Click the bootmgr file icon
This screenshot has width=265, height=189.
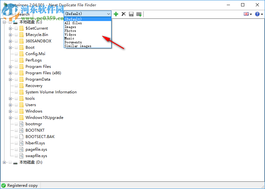21,124
